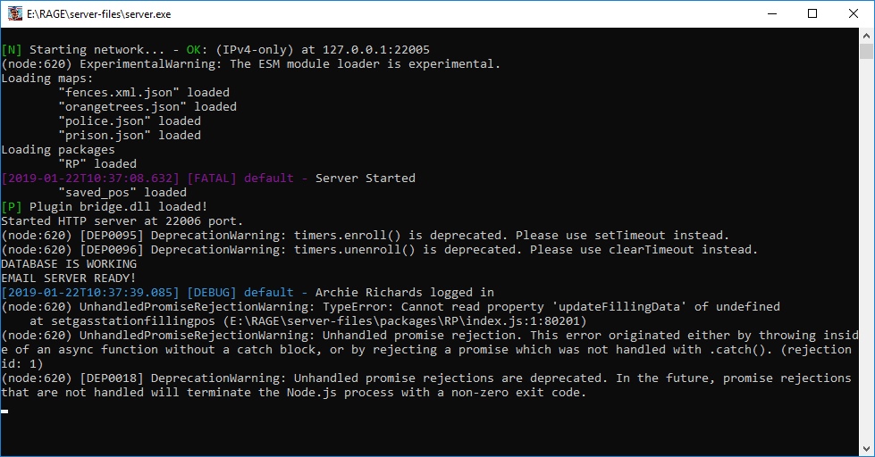Click the "police.json" map entry
This screenshot has height=457, width=875.
click(129, 121)
